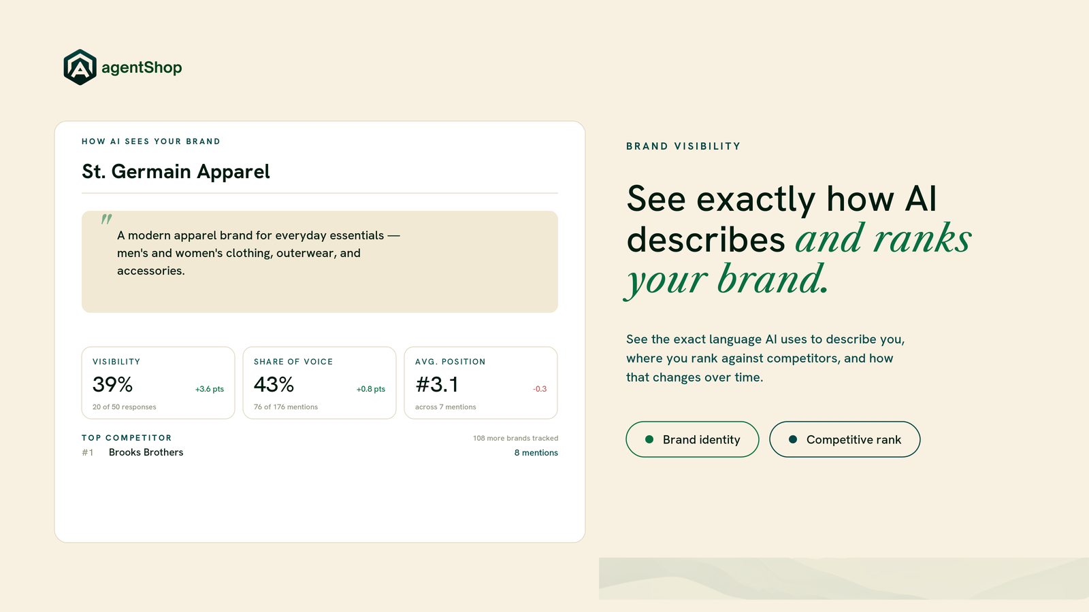The width and height of the screenshot is (1089, 612).
Task: Click the dot icon in Competitive rank pill
Action: [x=793, y=439]
